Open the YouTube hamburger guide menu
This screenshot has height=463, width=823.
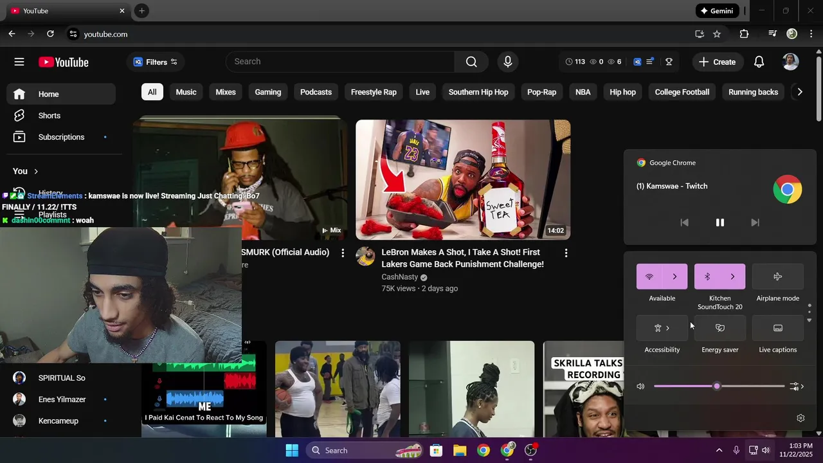click(x=19, y=62)
